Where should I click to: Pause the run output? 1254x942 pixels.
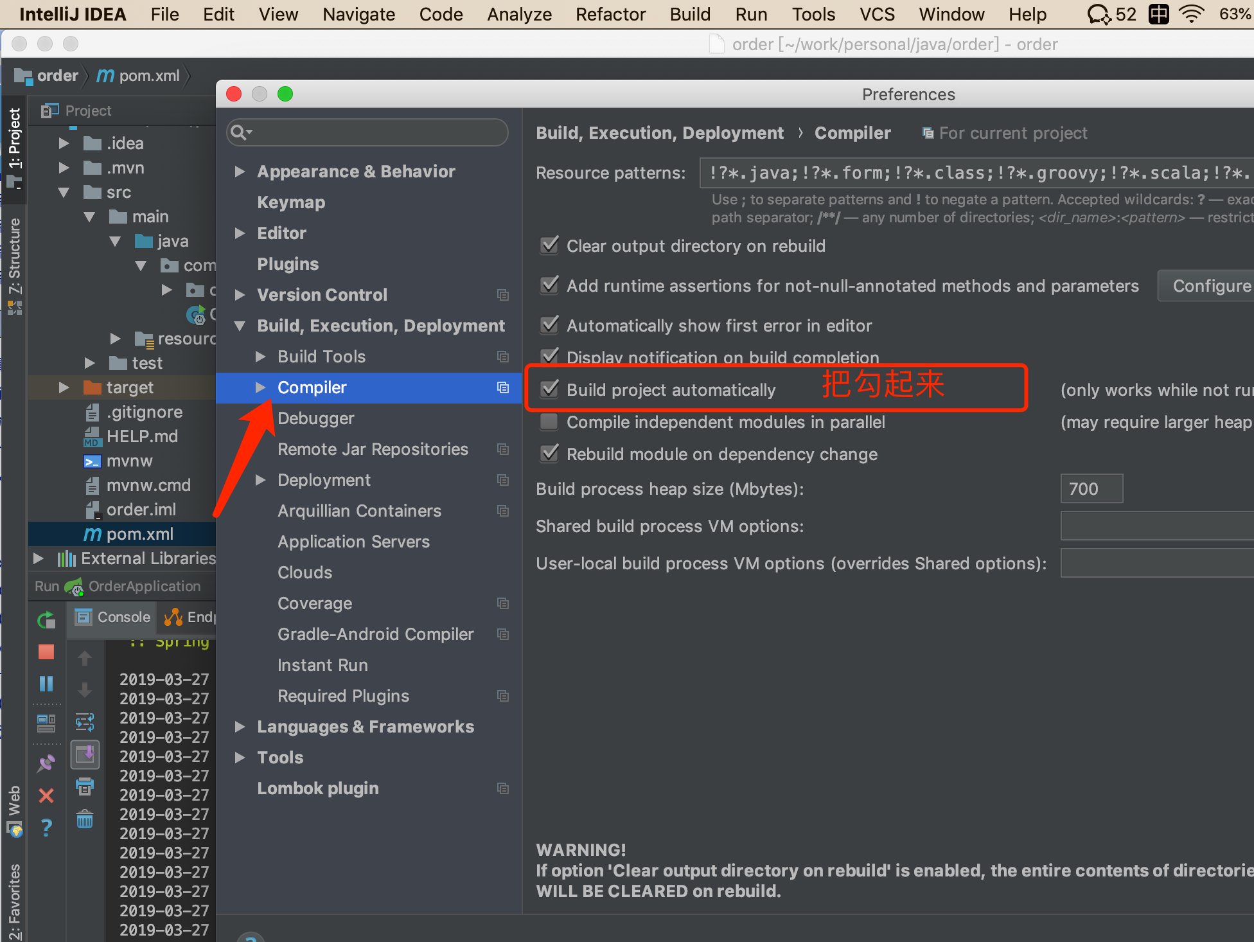(46, 684)
